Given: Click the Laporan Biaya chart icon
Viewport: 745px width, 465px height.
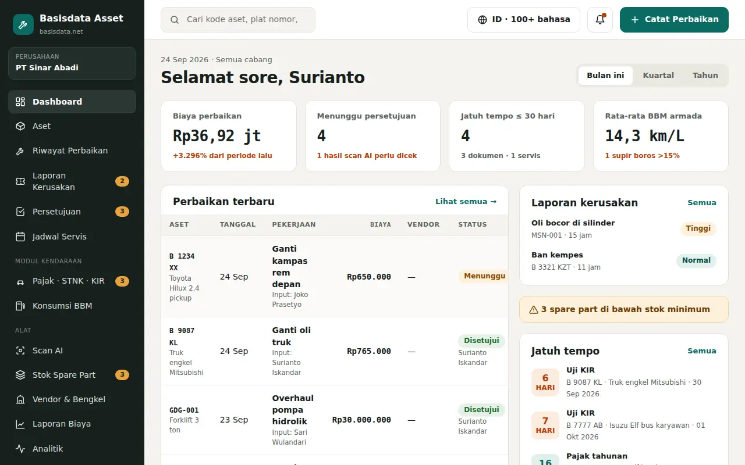Looking at the screenshot, I should pyautogui.click(x=20, y=424).
